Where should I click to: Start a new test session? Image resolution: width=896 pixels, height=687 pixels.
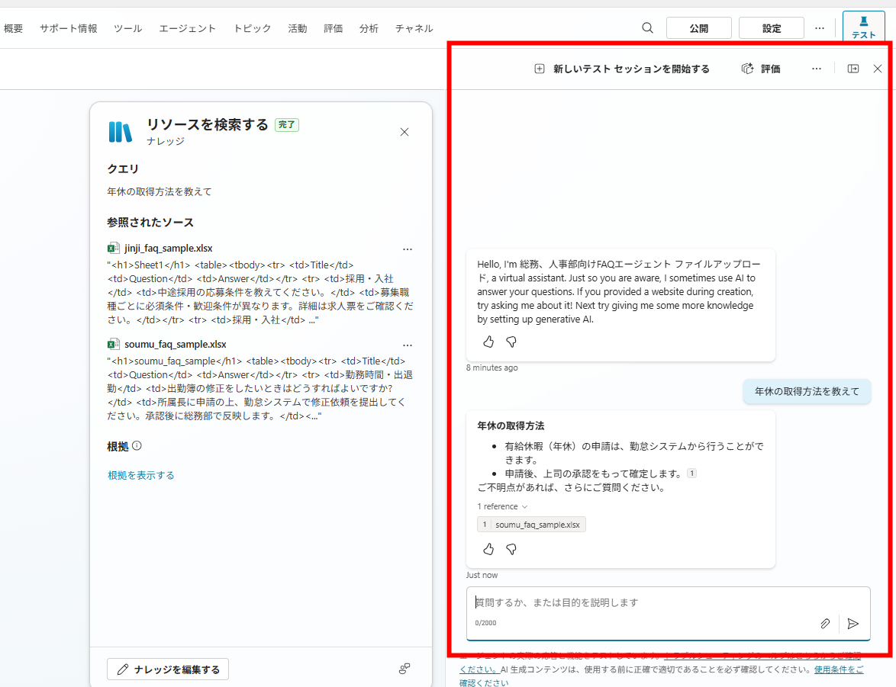pyautogui.click(x=622, y=69)
